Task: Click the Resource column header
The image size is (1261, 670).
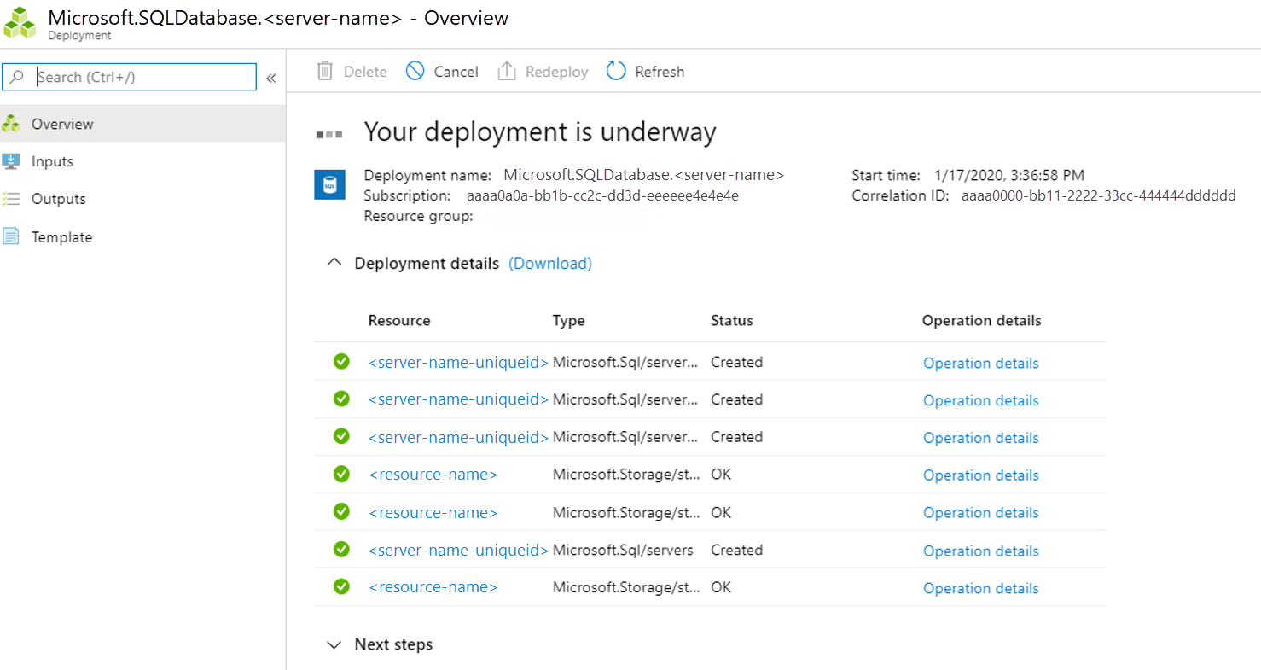Action: click(x=399, y=321)
